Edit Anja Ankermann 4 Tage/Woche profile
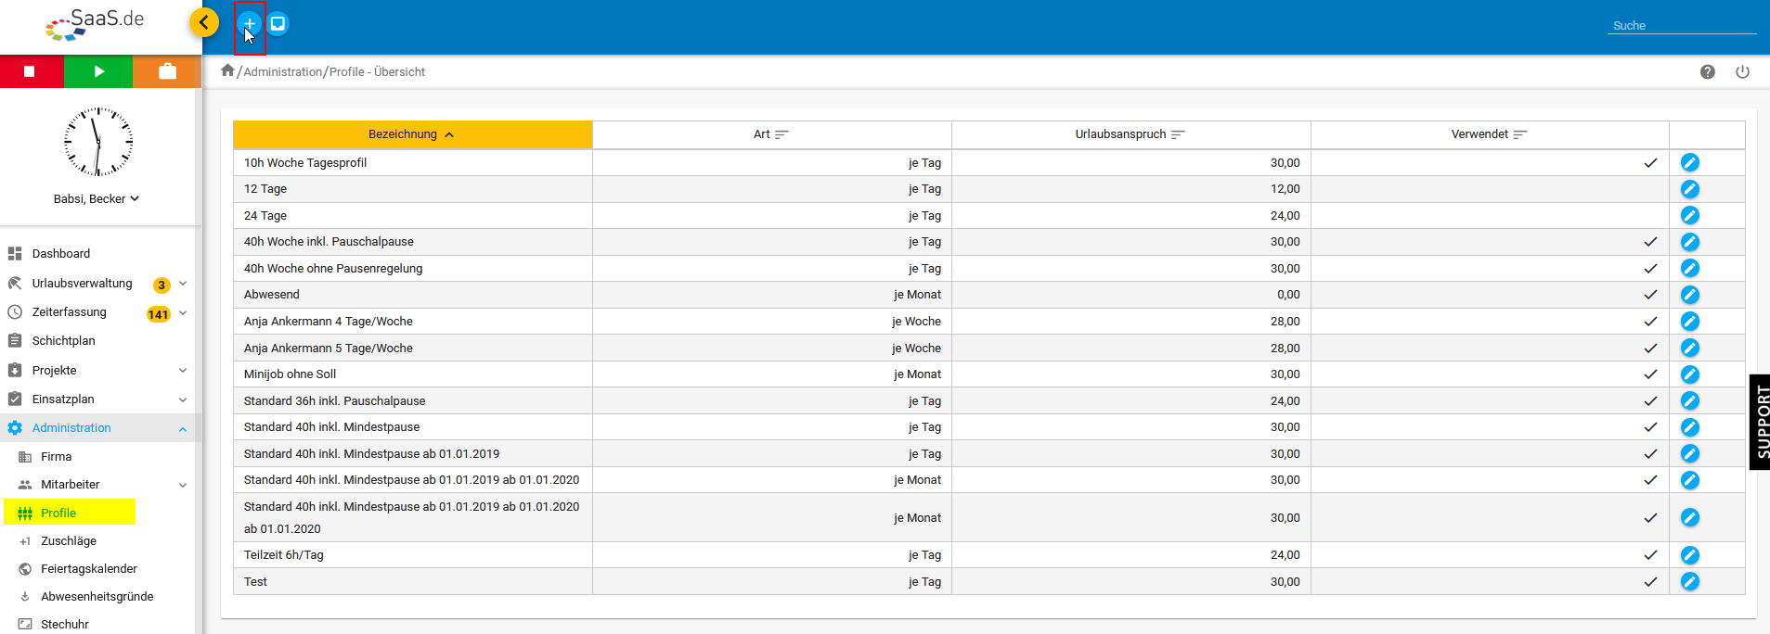Image resolution: width=1770 pixels, height=634 pixels. [1689, 322]
